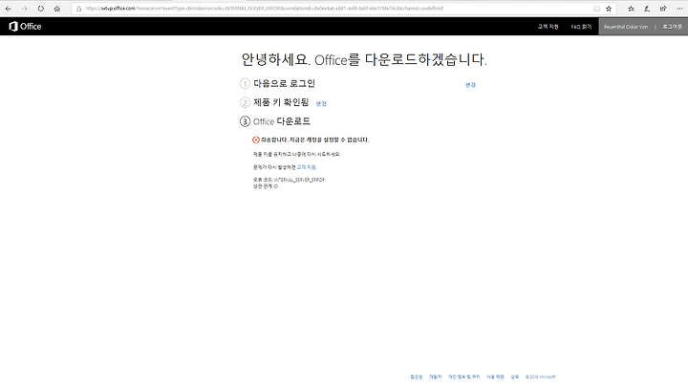Open the FAQ 읽기 header link
This screenshot has height=388, width=688.
click(x=581, y=27)
